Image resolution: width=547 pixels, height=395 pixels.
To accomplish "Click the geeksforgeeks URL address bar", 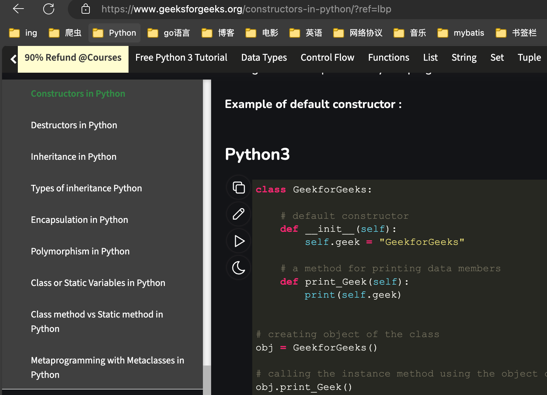I will pos(246,9).
